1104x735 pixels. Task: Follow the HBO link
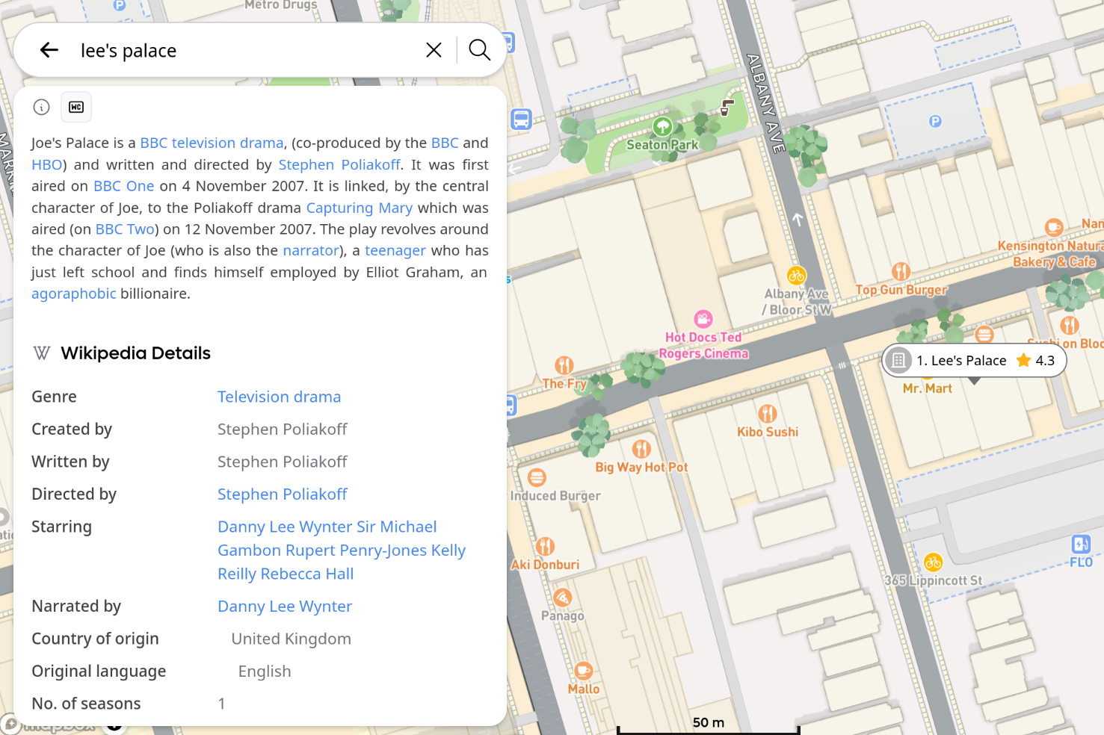[46, 164]
